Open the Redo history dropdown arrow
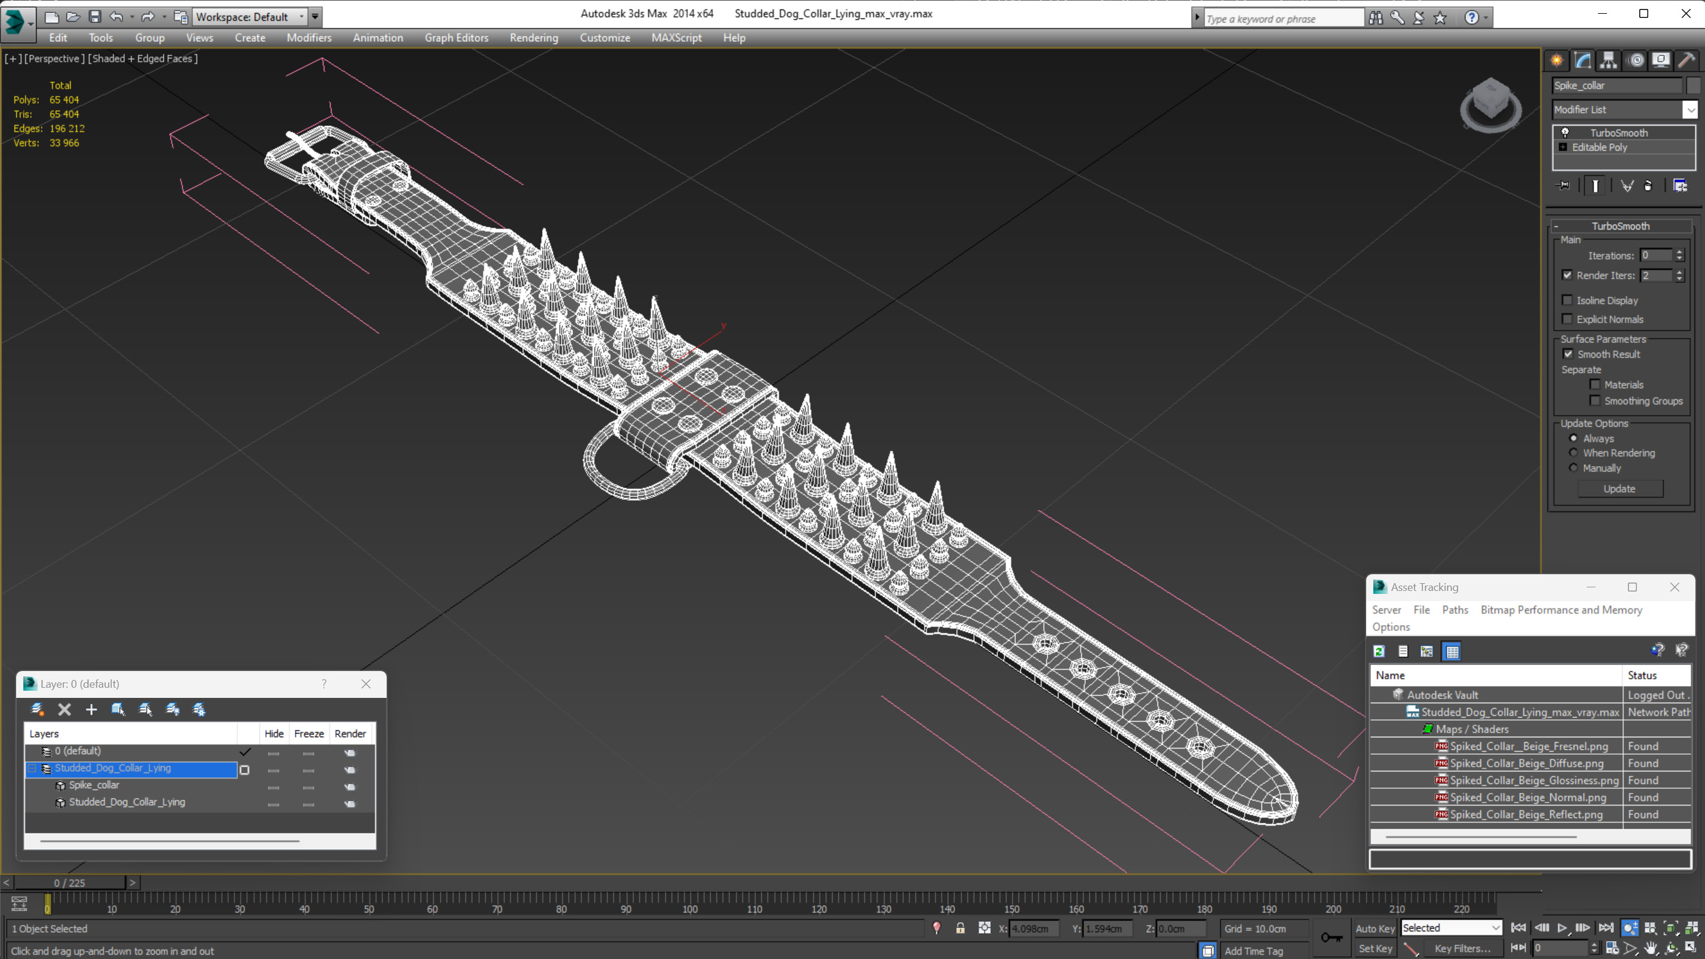1705x959 pixels. pyautogui.click(x=164, y=17)
